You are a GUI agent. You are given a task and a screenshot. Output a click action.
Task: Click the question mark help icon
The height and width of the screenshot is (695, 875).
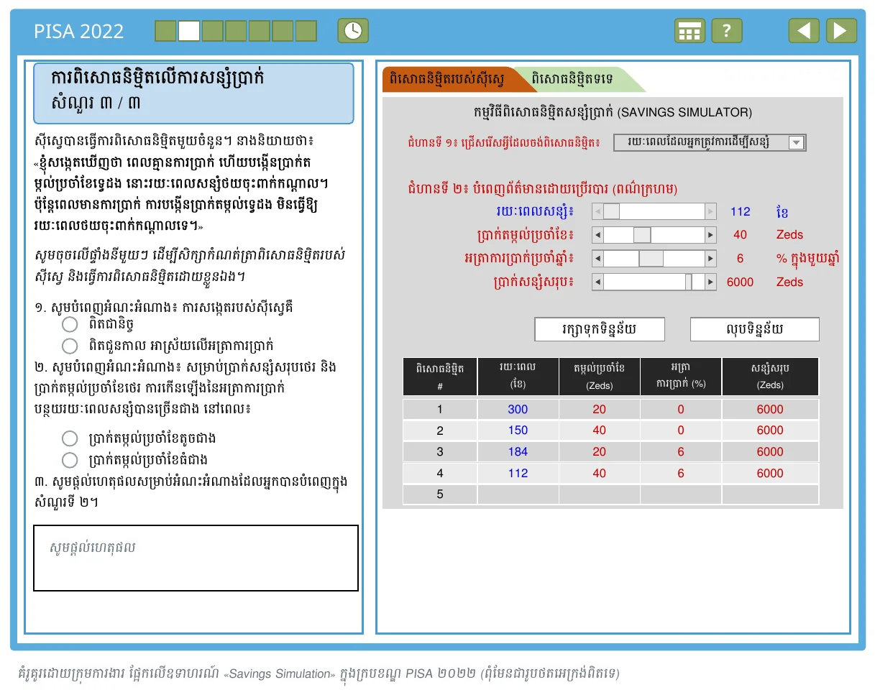pos(727,31)
